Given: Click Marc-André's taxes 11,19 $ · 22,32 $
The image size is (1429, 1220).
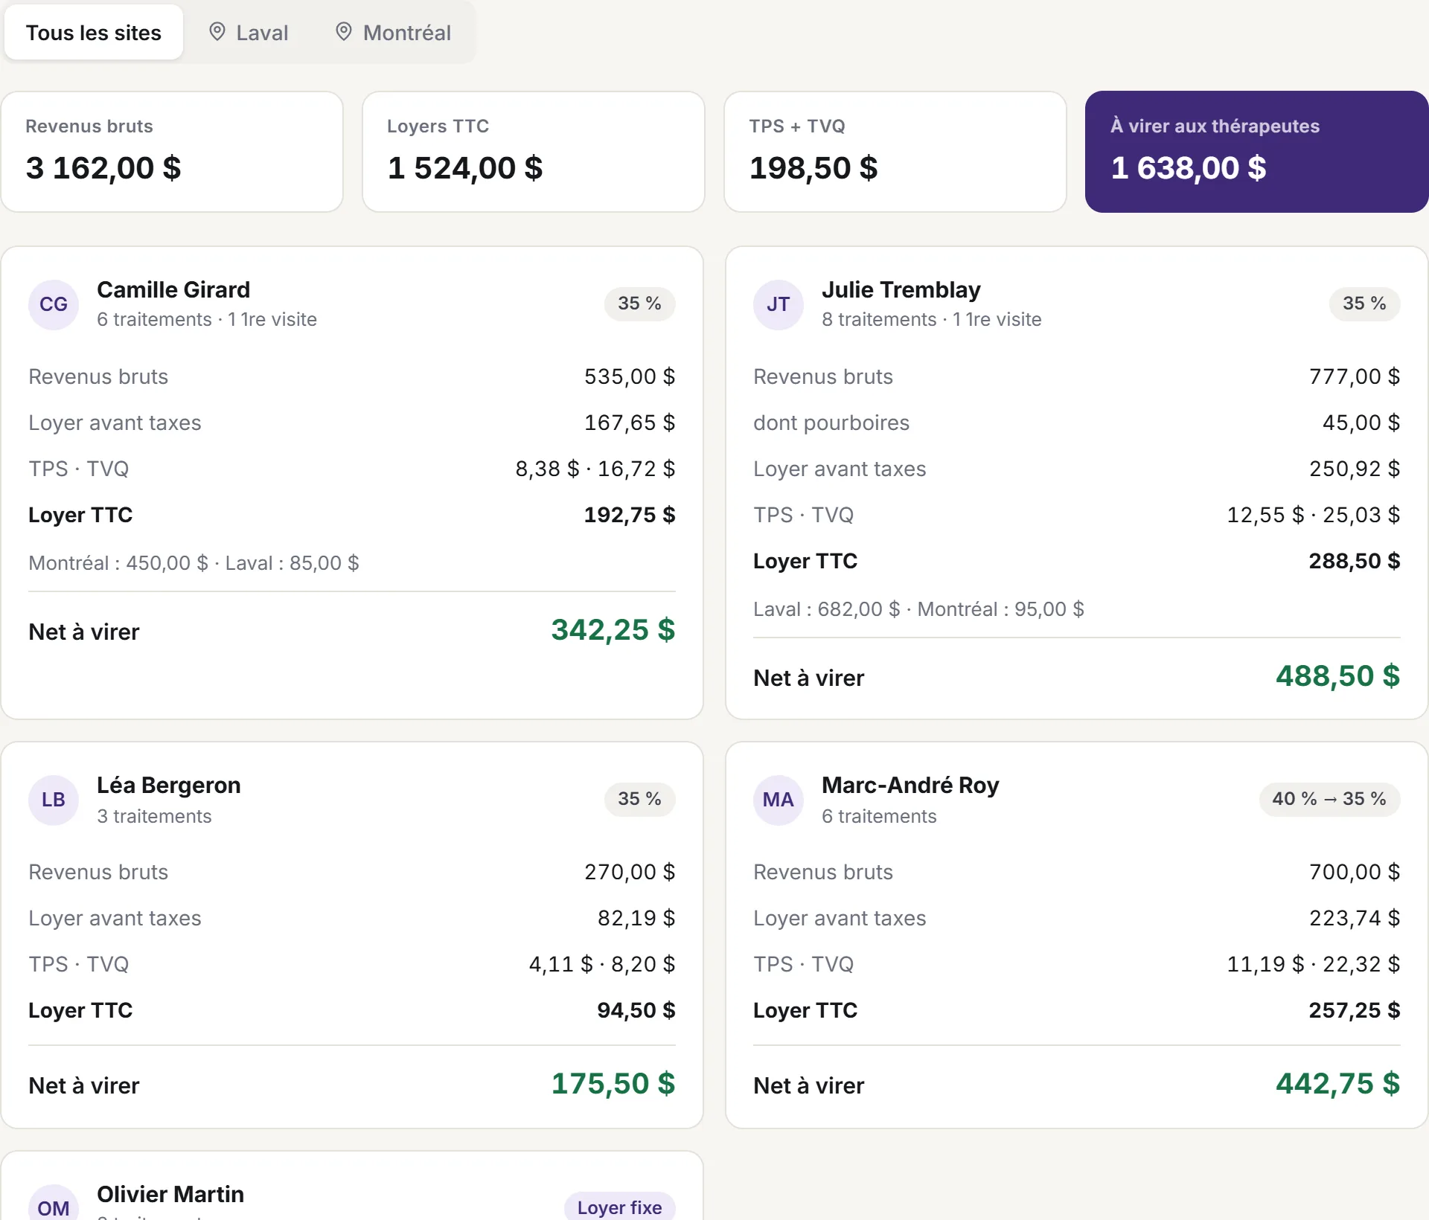Looking at the screenshot, I should pos(1314,964).
